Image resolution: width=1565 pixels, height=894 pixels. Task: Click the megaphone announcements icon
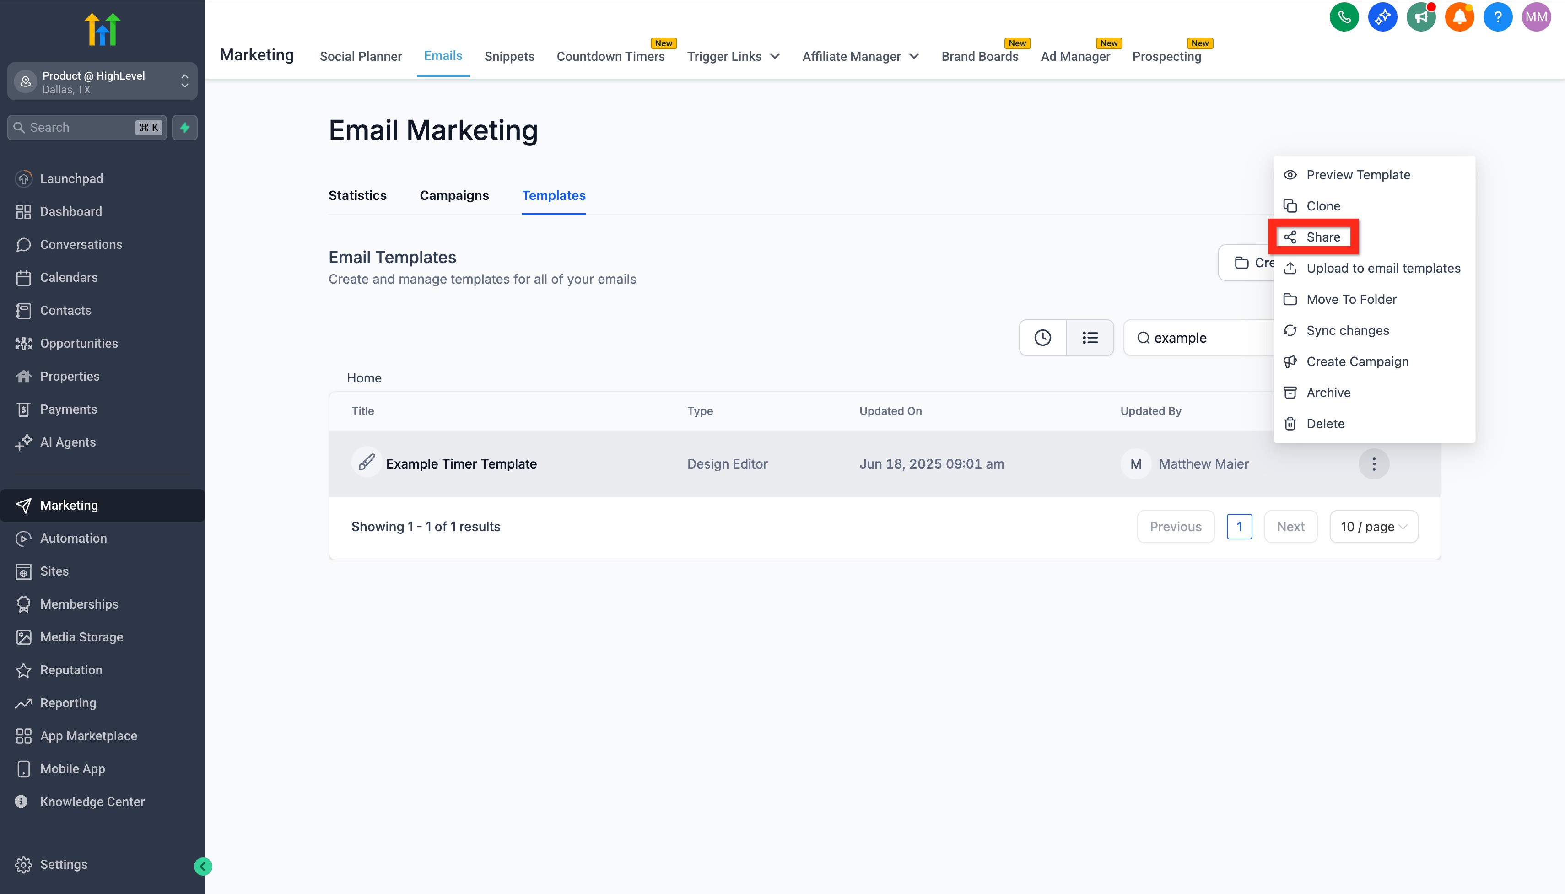(x=1421, y=17)
